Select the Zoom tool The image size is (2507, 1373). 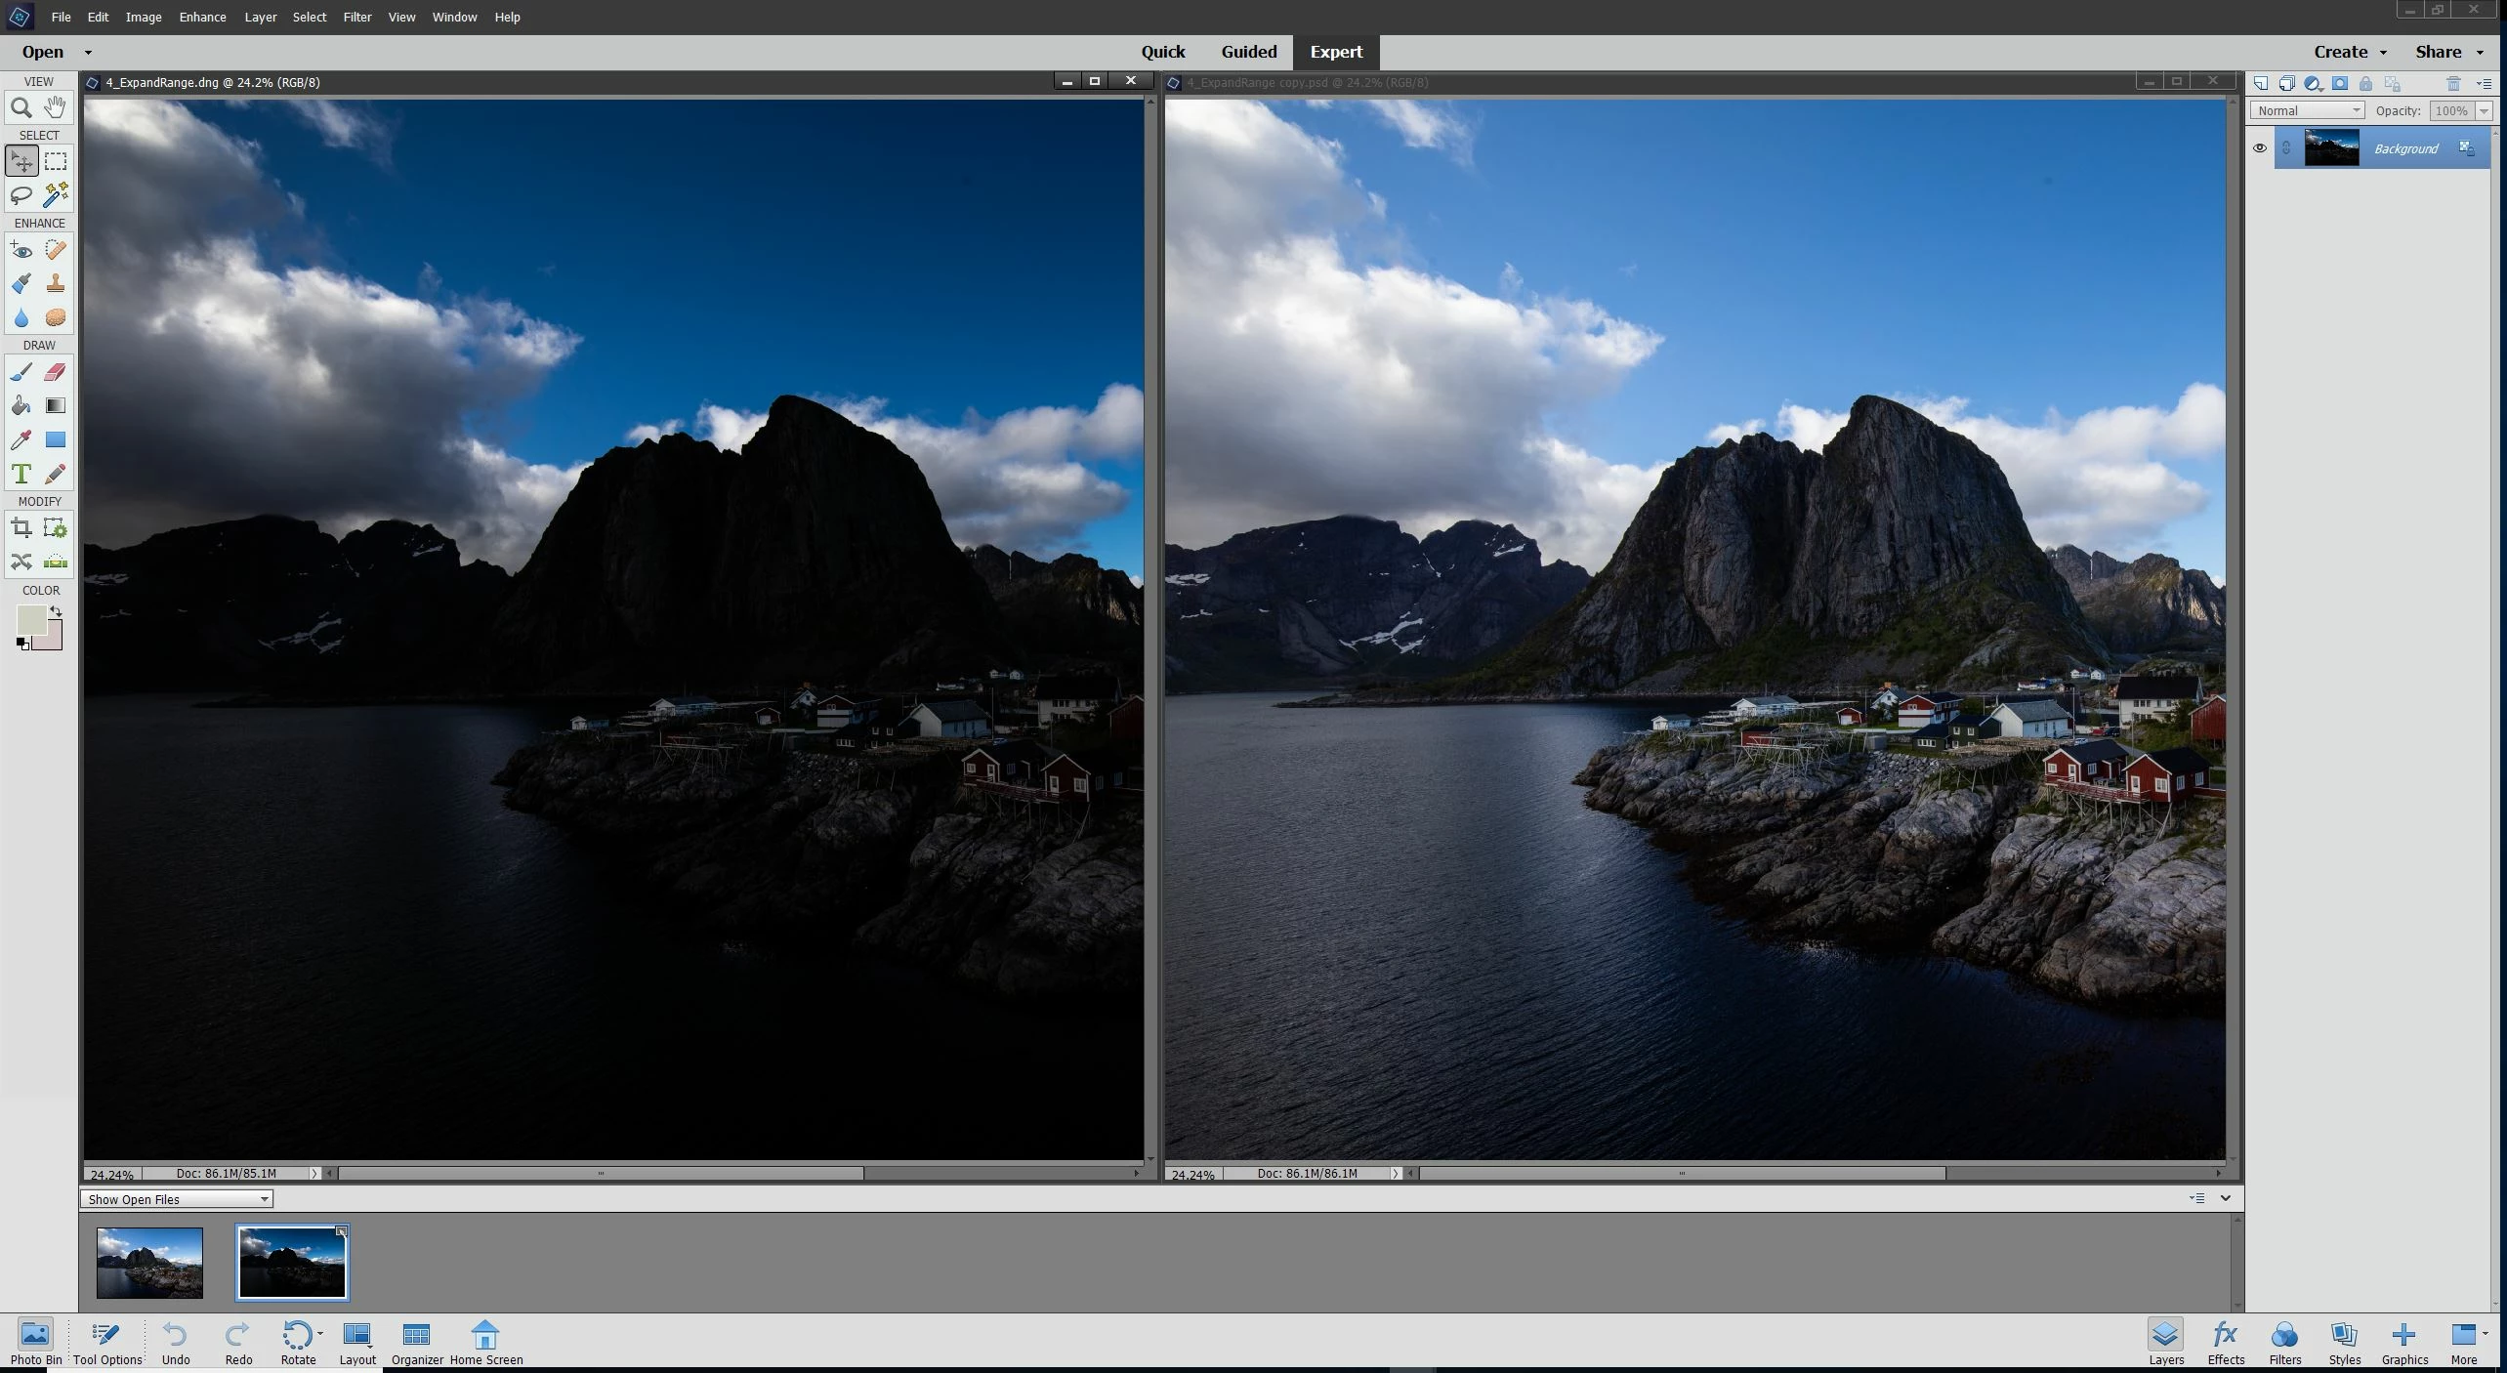(x=21, y=107)
